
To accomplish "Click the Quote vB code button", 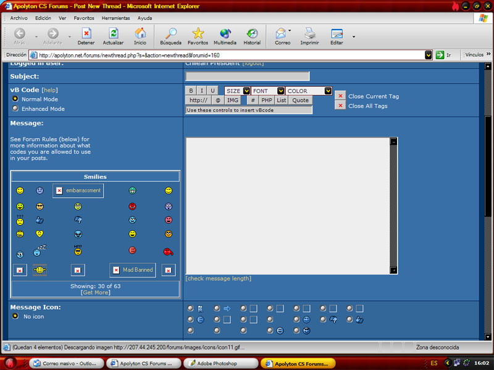I will tap(300, 101).
